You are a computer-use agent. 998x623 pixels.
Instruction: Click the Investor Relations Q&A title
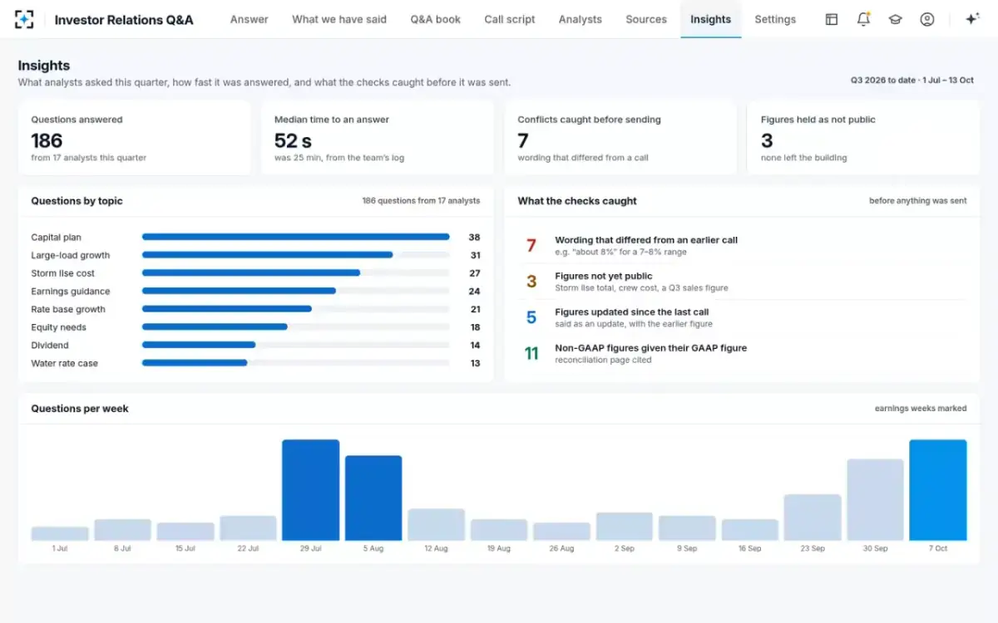124,19
